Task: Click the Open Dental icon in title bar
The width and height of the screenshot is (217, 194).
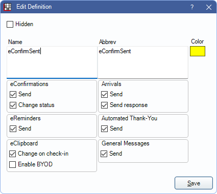Action: coord(7,7)
